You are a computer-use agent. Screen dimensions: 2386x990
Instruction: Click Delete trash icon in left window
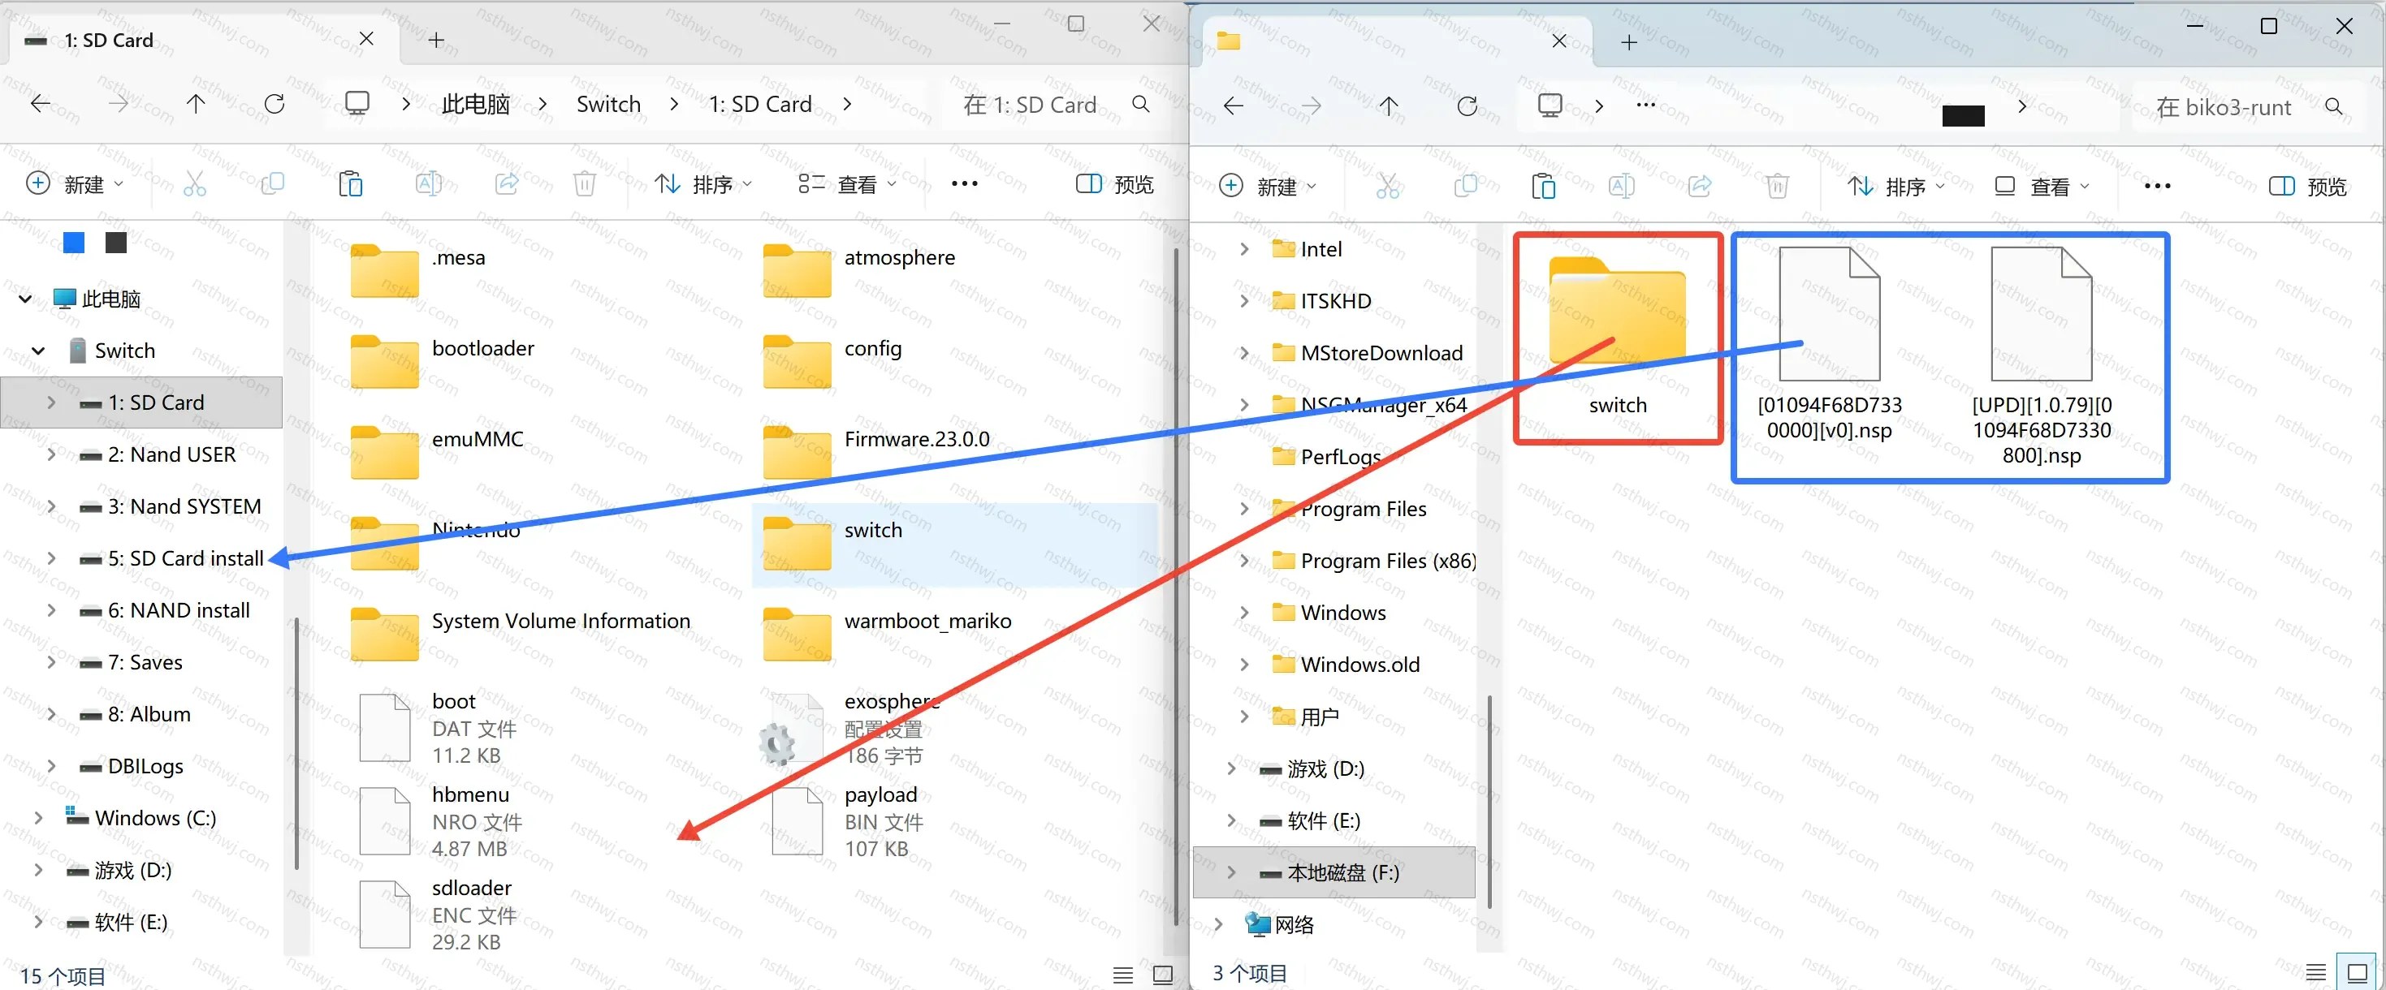pyautogui.click(x=585, y=183)
